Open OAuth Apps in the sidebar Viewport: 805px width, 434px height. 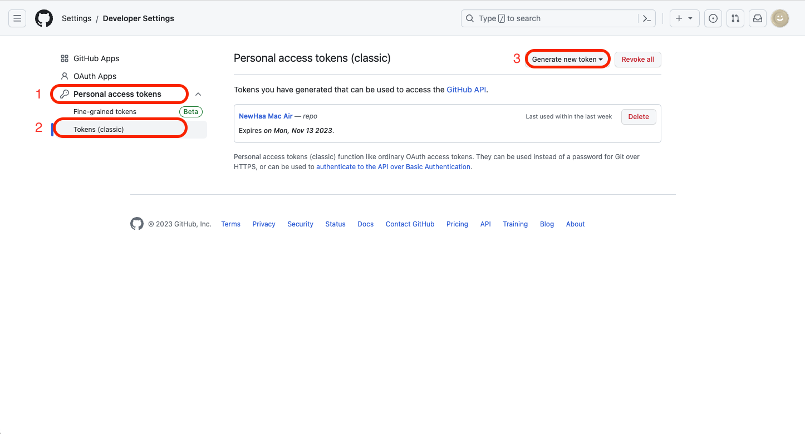(95, 76)
